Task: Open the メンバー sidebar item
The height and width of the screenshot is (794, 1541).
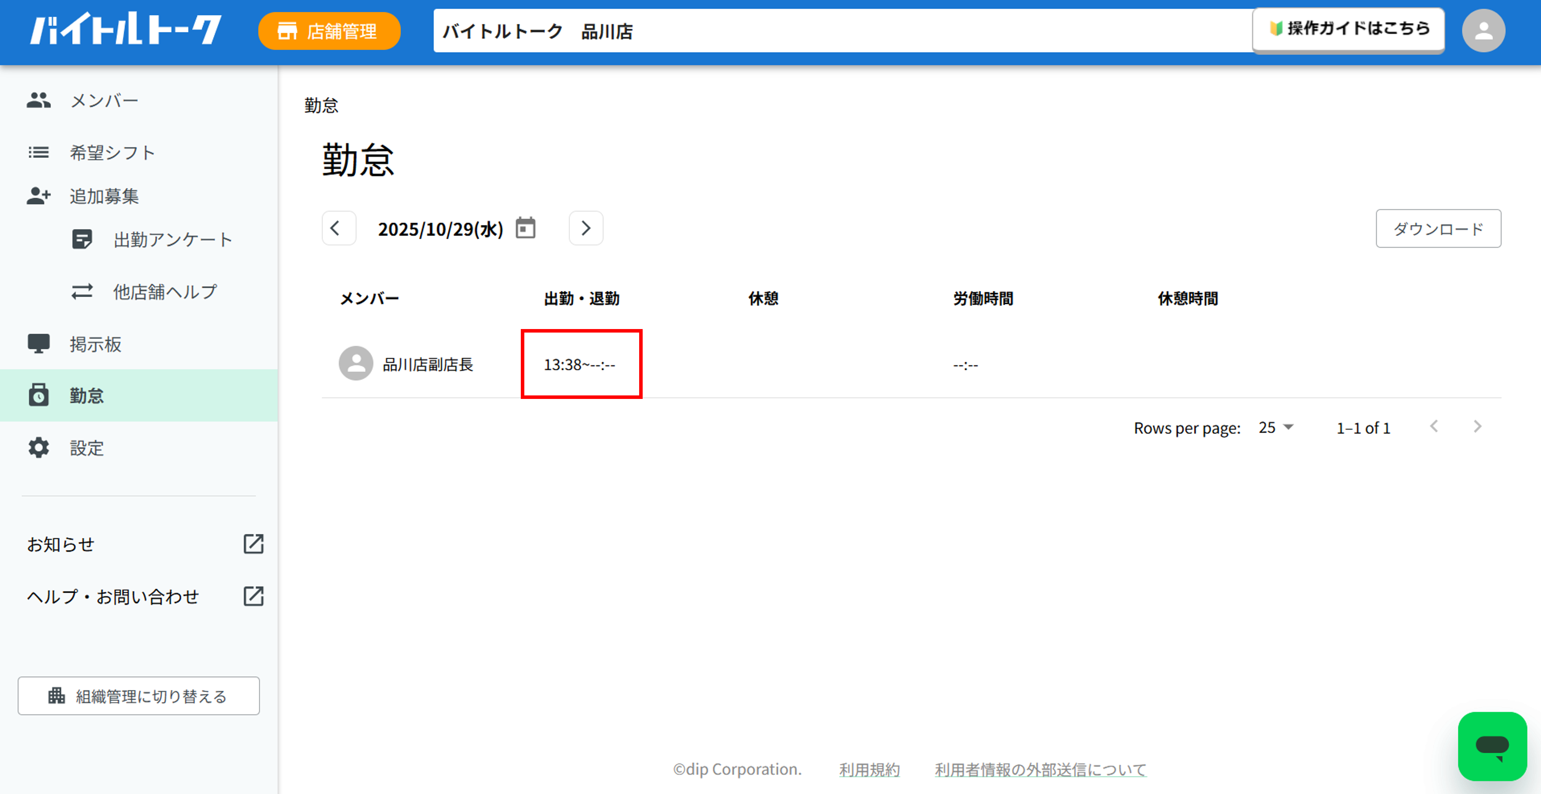Action: (x=139, y=100)
